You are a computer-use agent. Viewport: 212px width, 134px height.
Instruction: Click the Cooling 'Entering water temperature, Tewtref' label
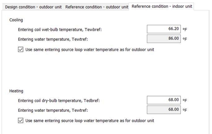[53, 39]
